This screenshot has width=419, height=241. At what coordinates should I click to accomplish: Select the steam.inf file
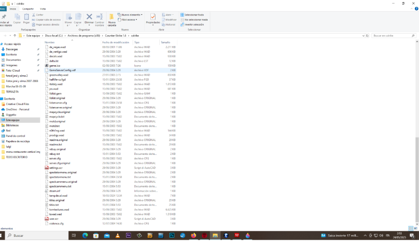(54, 191)
